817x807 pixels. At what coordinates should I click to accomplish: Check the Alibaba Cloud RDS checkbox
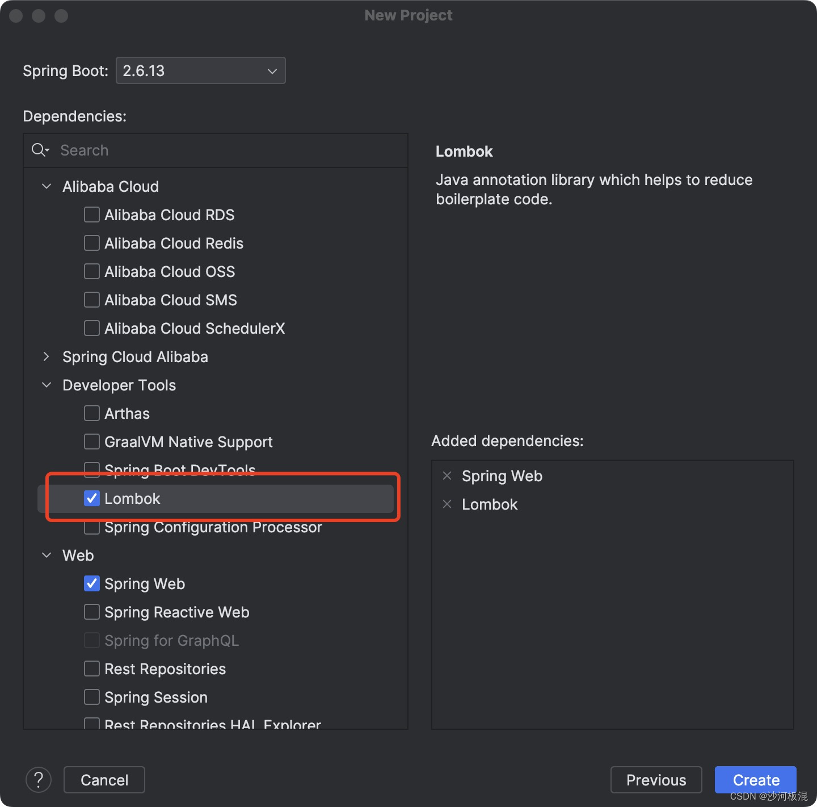point(92,215)
